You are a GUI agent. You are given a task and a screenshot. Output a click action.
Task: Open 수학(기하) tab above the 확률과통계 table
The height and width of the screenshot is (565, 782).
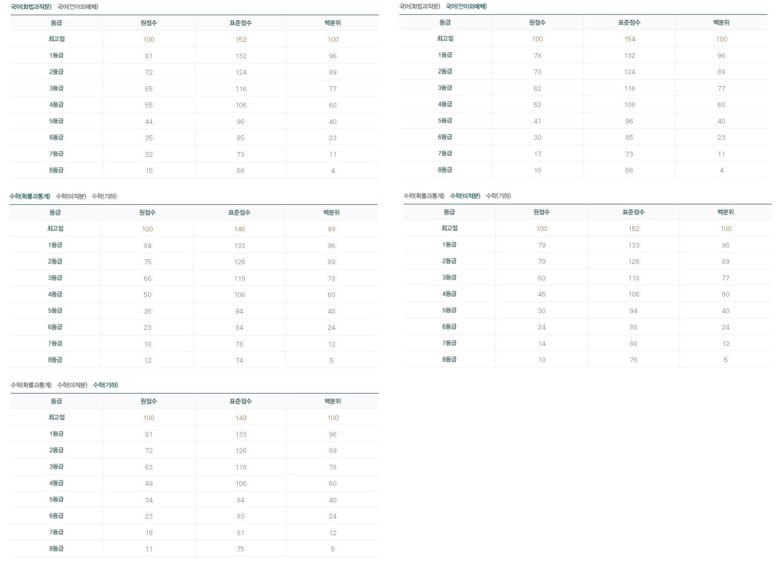[104, 196]
